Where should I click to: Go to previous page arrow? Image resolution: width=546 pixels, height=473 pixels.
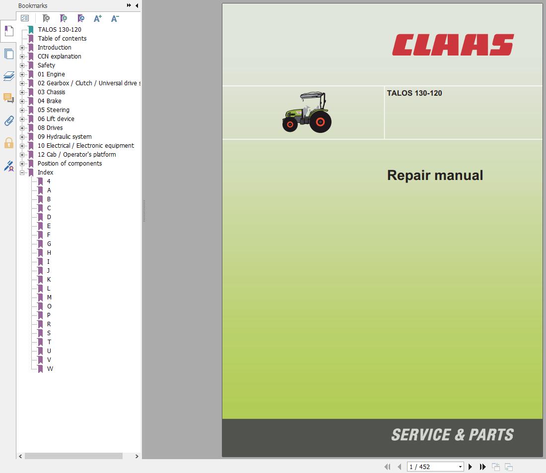pos(400,467)
